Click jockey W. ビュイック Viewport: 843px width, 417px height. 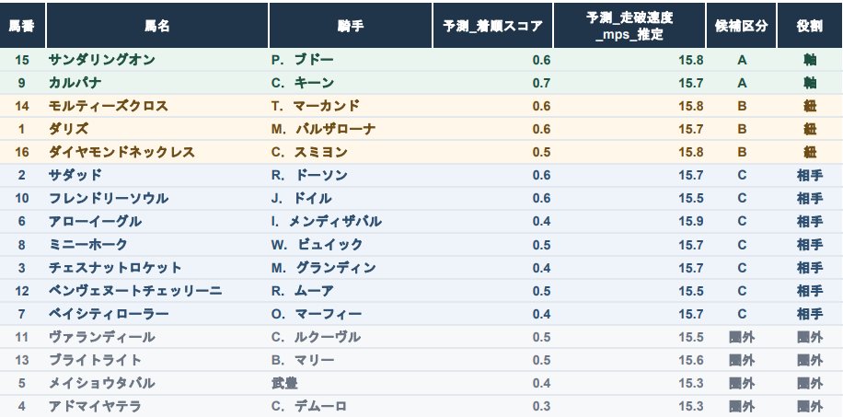[317, 245]
